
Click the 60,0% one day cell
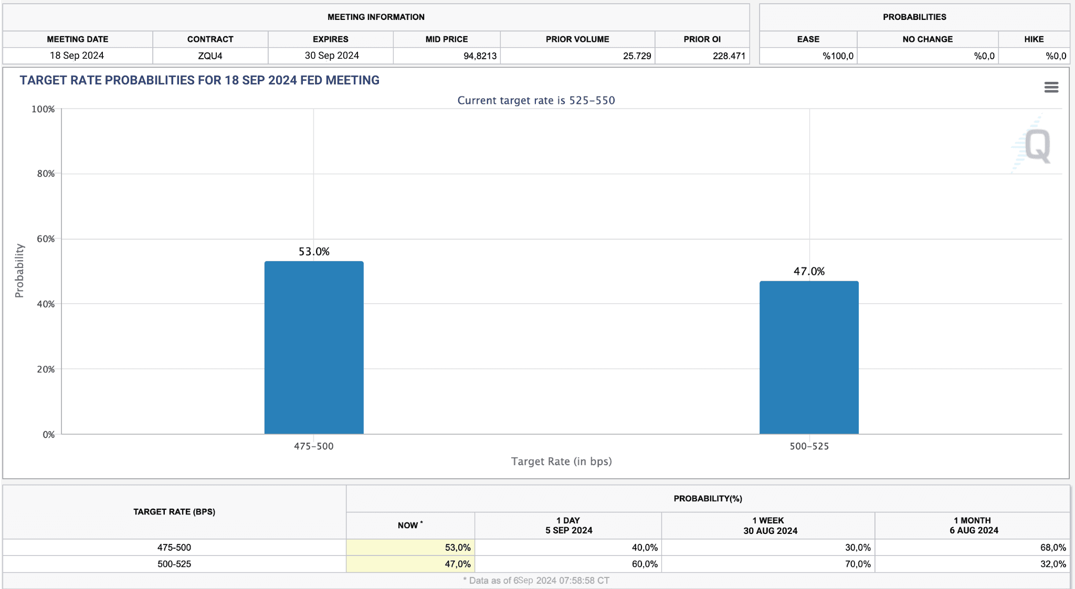(x=568, y=564)
